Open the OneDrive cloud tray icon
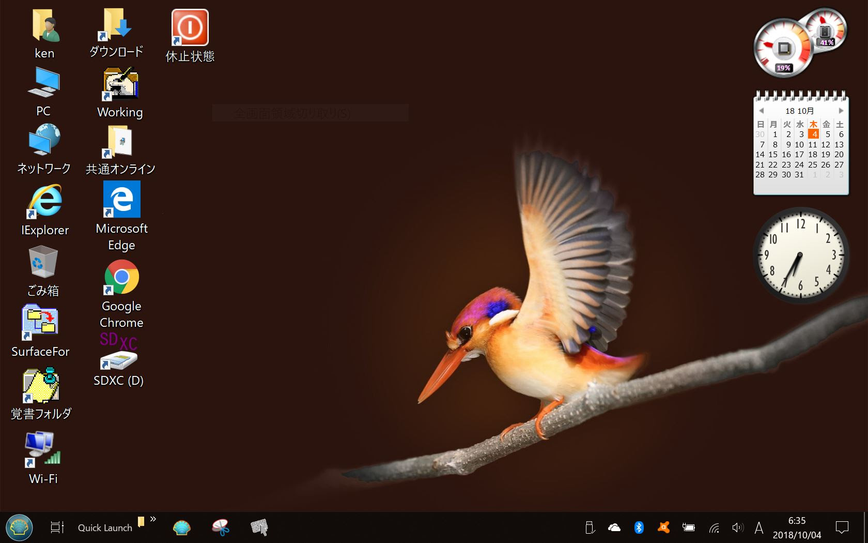Screen dimensions: 868x543 coord(614,527)
